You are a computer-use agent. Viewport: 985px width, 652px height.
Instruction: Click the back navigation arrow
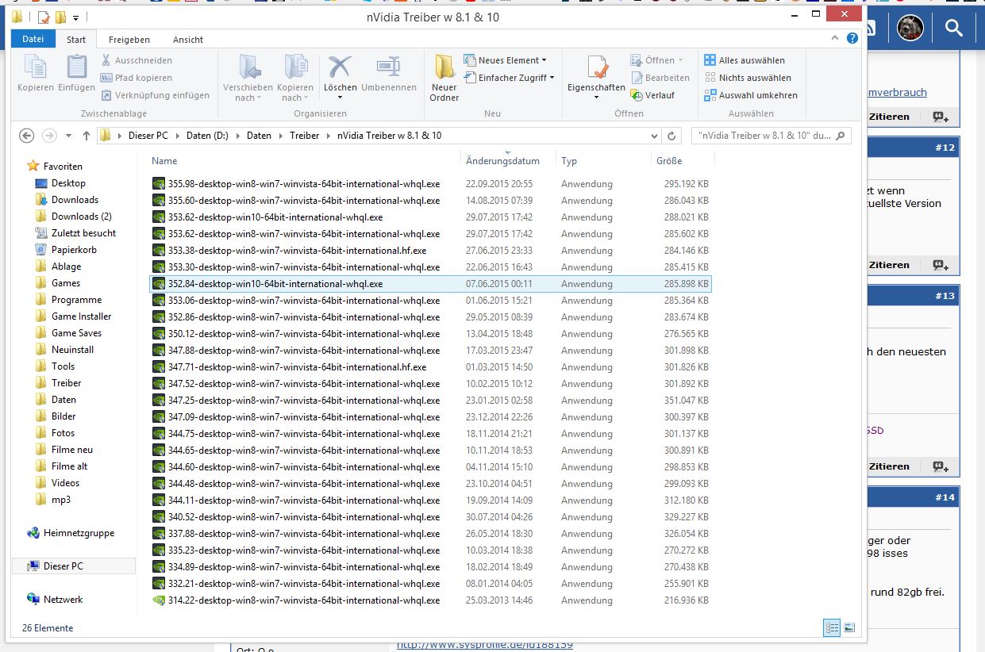tap(27, 136)
